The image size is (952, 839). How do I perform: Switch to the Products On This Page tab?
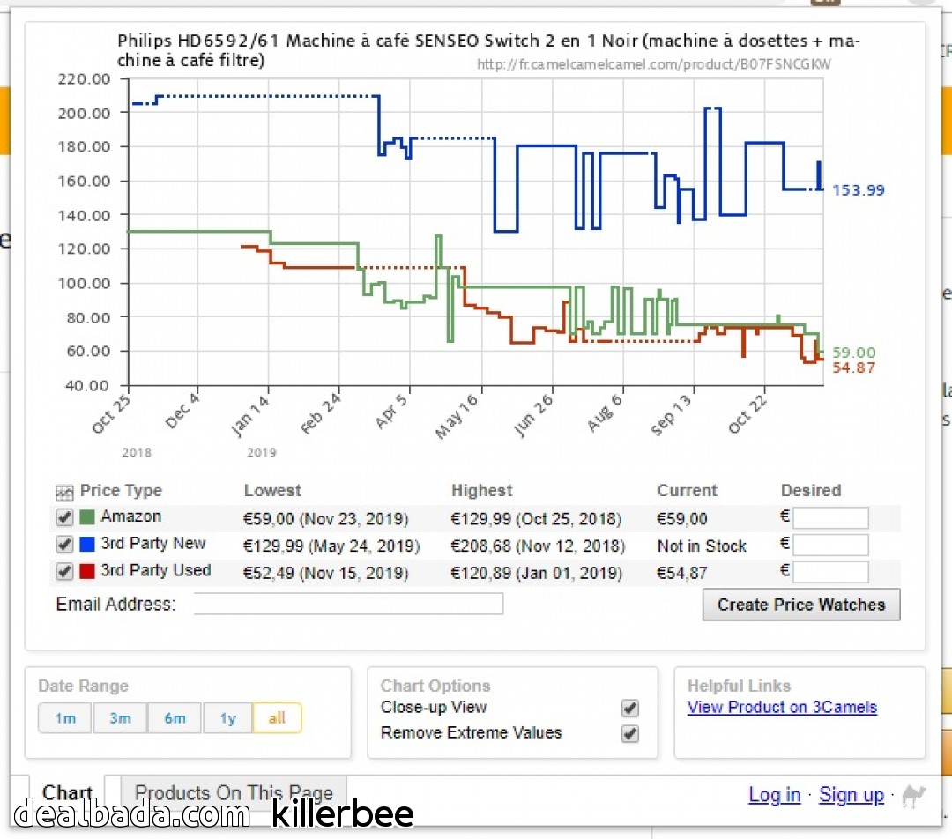click(234, 793)
